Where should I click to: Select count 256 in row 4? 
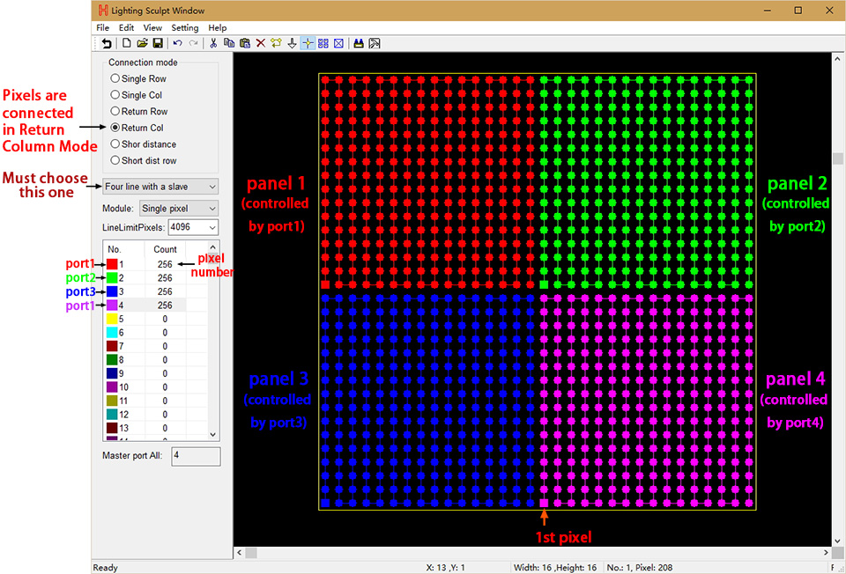(x=165, y=305)
